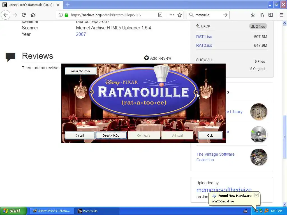Screen dimensions: 287x215
Task: Click the CD-ROM collection thumbnail
Action: [259, 134]
